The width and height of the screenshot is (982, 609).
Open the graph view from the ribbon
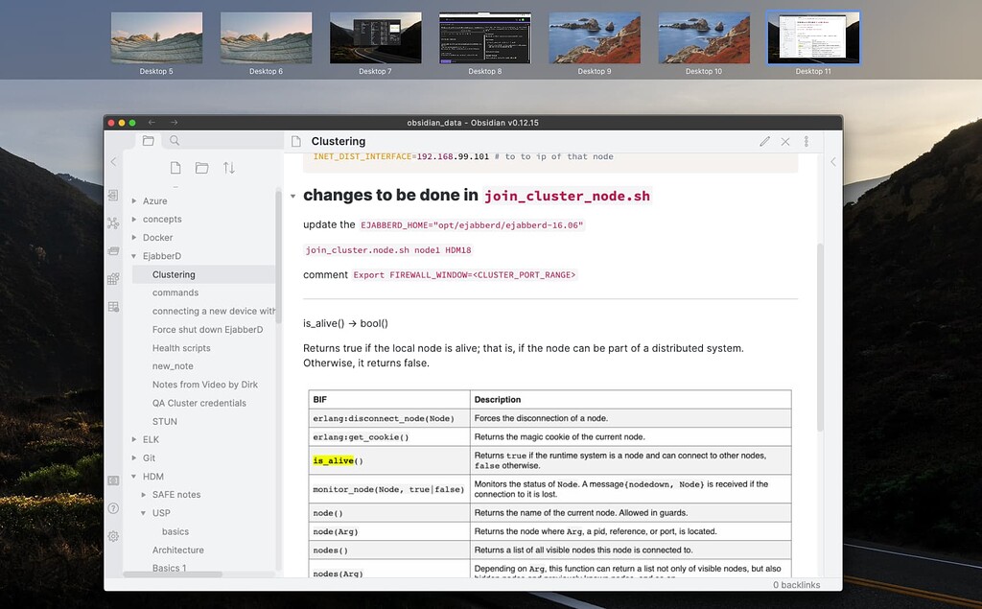(x=113, y=223)
